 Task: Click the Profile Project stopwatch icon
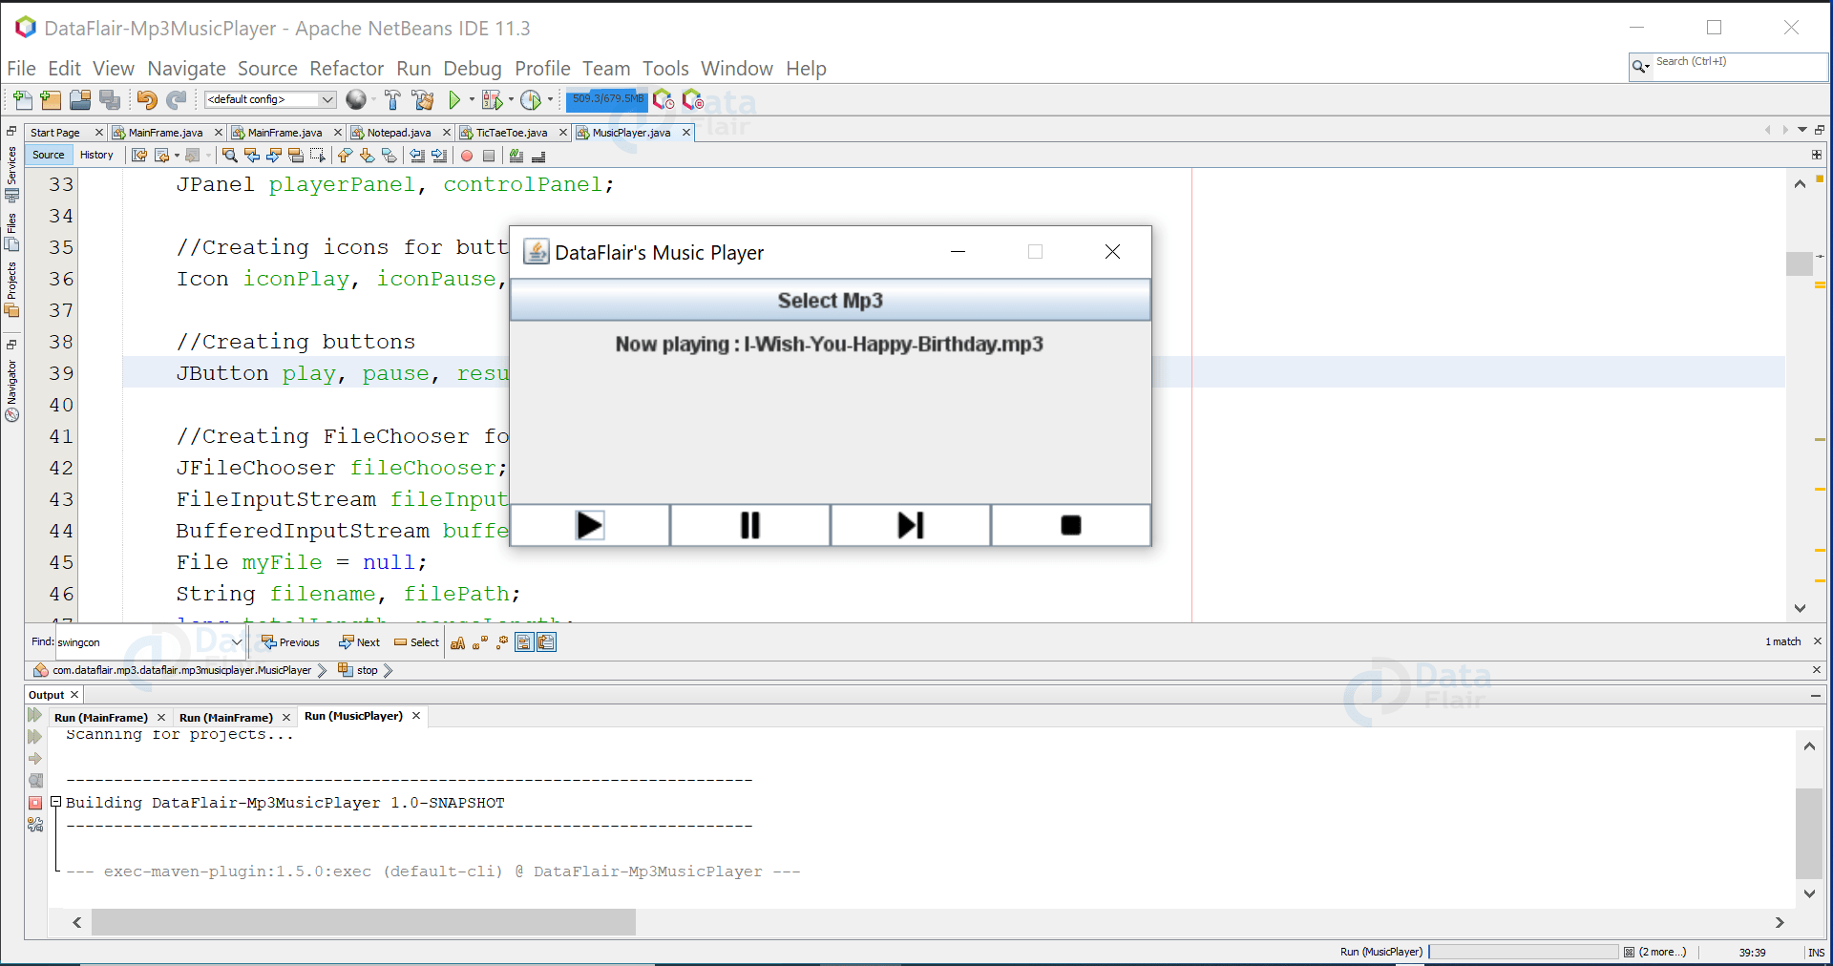532,99
